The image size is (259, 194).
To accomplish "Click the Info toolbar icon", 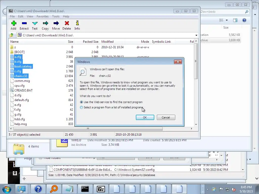I will [x=77, y=23].
